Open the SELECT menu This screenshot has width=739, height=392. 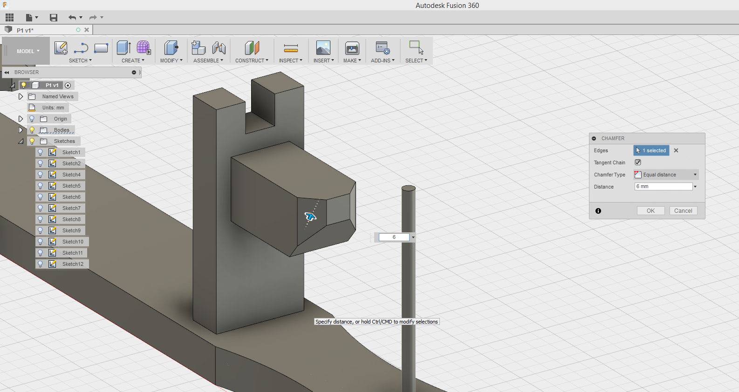pos(416,61)
